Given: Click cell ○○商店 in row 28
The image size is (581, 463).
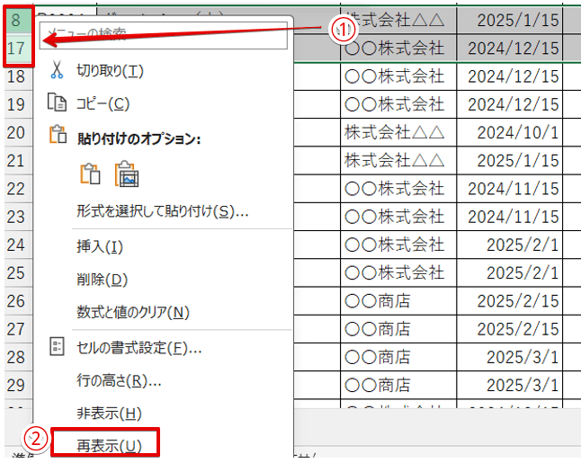Looking at the screenshot, I should click(398, 358).
